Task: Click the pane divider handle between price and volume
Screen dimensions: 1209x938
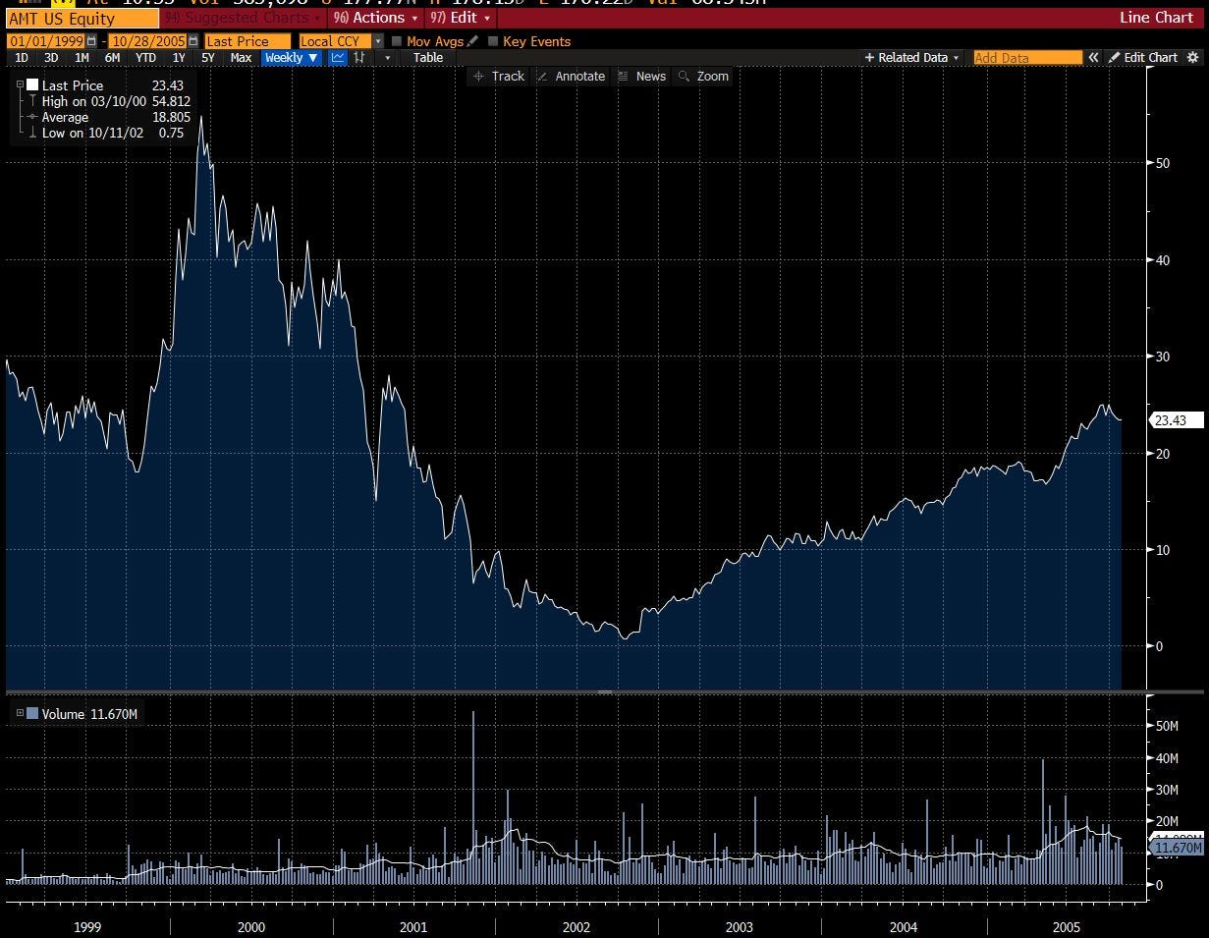Action: [605, 692]
